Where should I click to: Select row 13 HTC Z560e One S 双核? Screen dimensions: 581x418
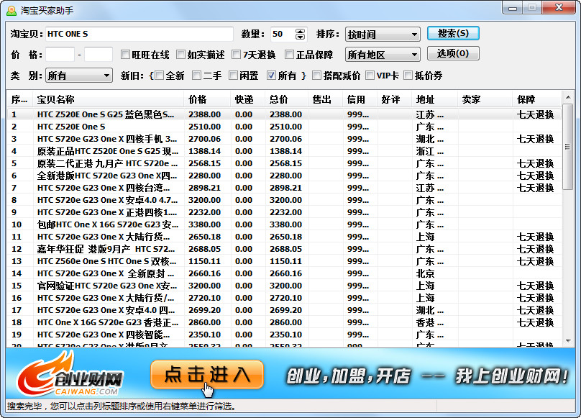(284, 261)
